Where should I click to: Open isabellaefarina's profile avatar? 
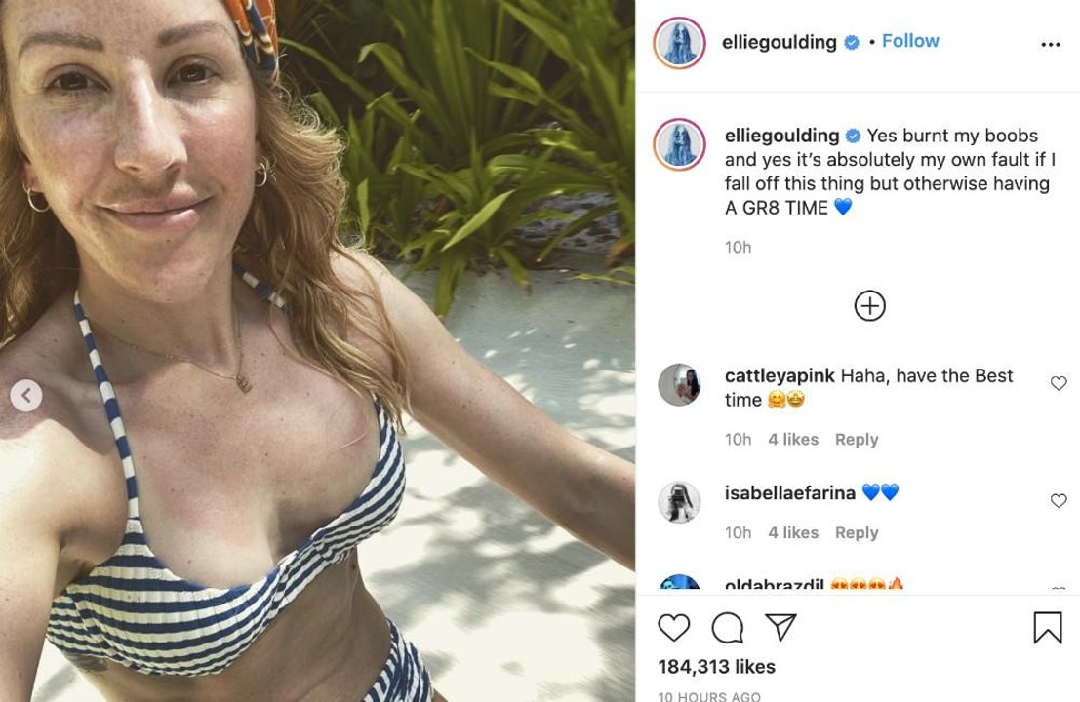(x=679, y=502)
